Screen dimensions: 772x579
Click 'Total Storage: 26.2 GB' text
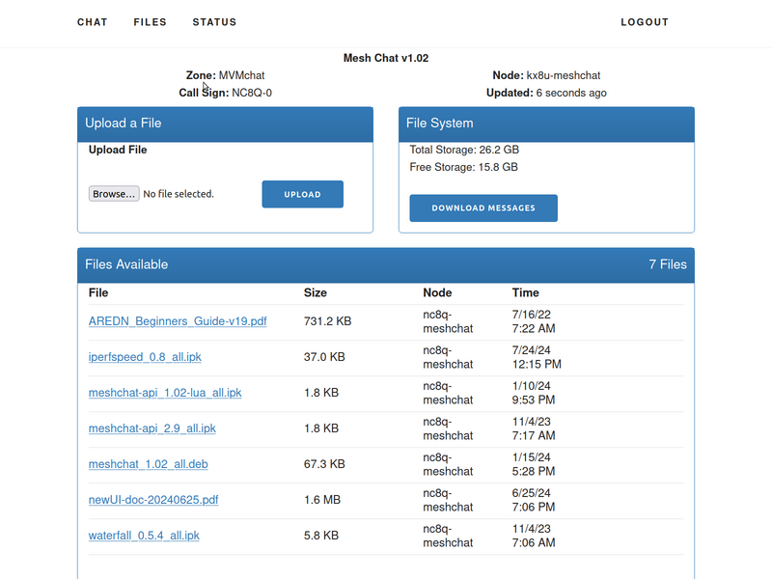point(464,150)
